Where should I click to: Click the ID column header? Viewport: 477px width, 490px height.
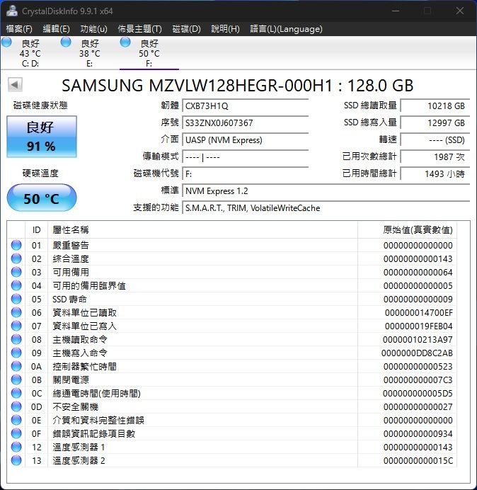[37, 230]
